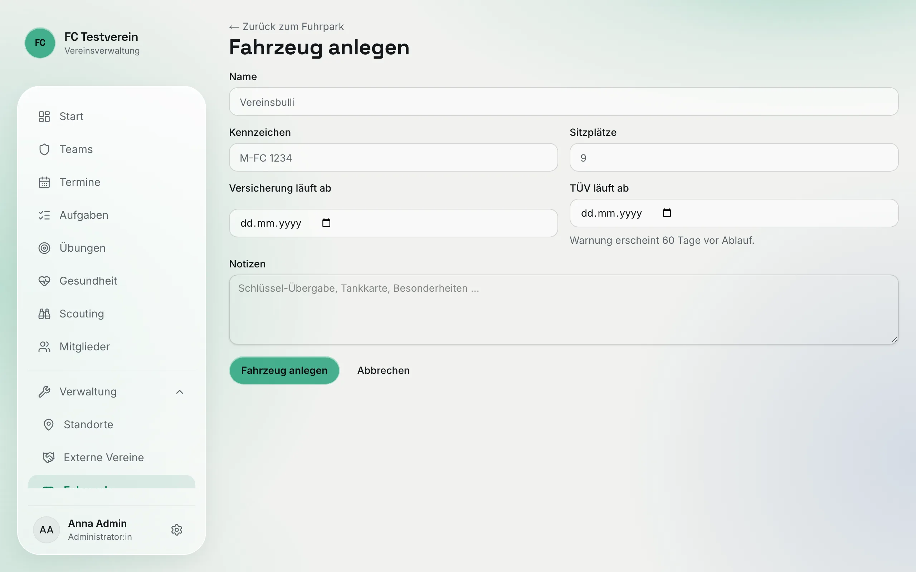
Task: Open Mitglieder in the sidebar
Action: click(x=112, y=347)
